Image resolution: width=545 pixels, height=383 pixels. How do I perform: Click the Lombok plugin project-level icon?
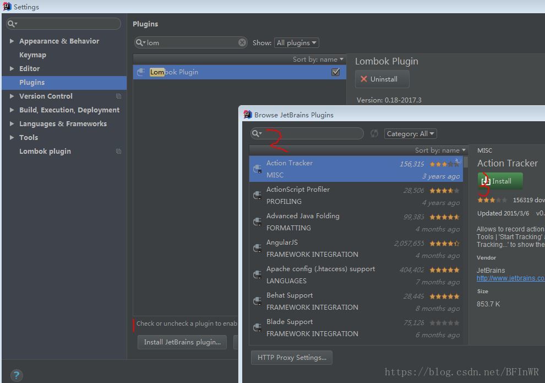(x=118, y=152)
